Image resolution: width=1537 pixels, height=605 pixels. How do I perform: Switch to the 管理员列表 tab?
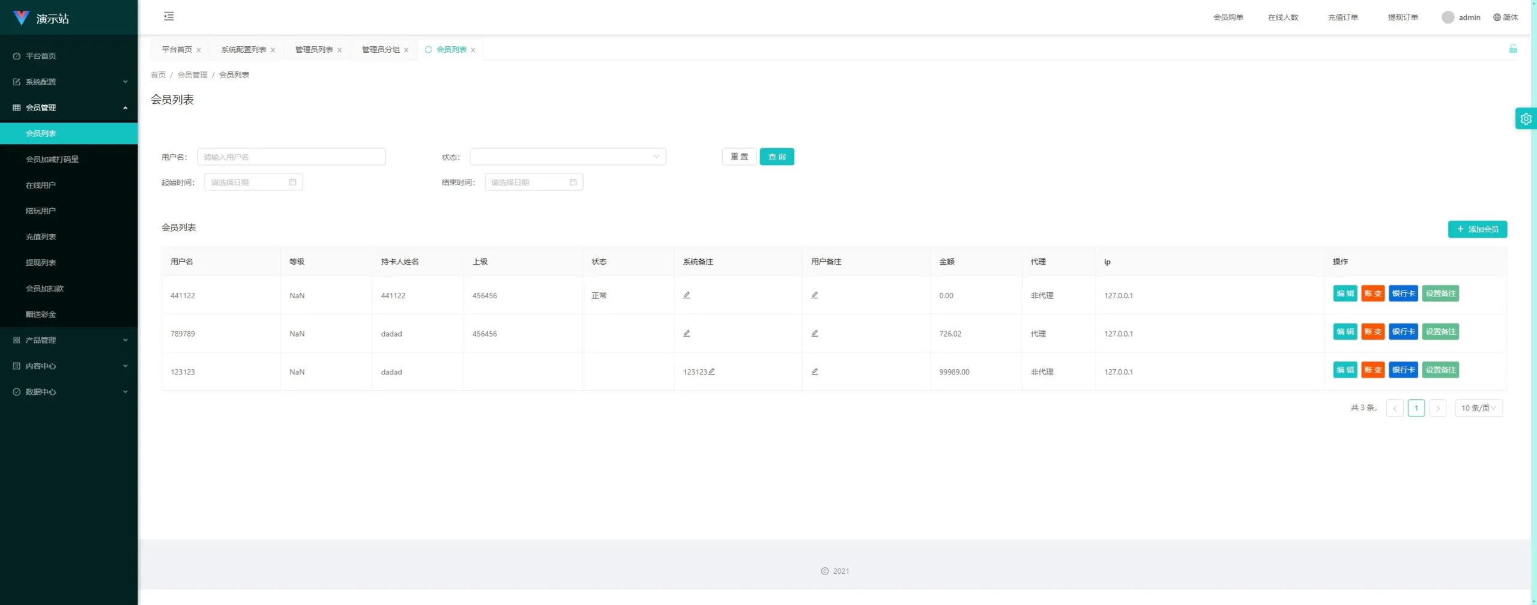coord(314,50)
